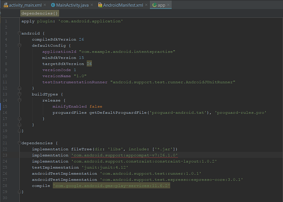Viewport: 283px width, 202px height.
Task: Close the app tab
Action: tap(168, 5)
